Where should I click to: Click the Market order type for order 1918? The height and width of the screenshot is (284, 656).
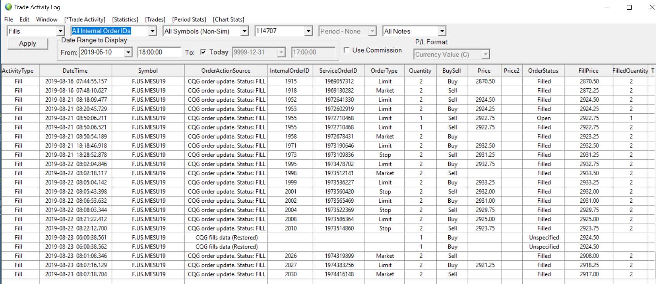[x=385, y=91]
